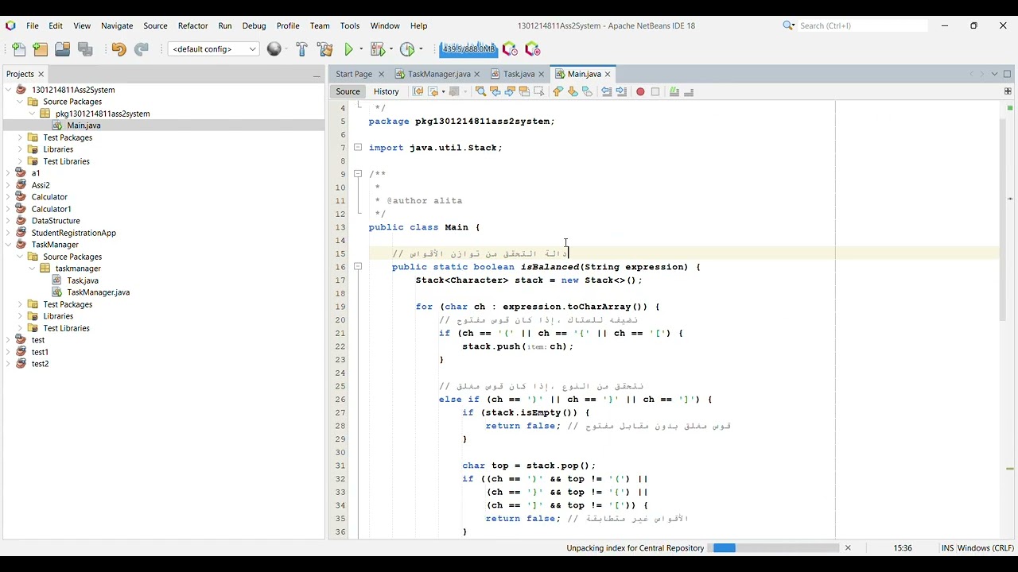This screenshot has width=1018, height=572.
Task: Open the Debug Project dropdown arrow
Action: [391, 49]
